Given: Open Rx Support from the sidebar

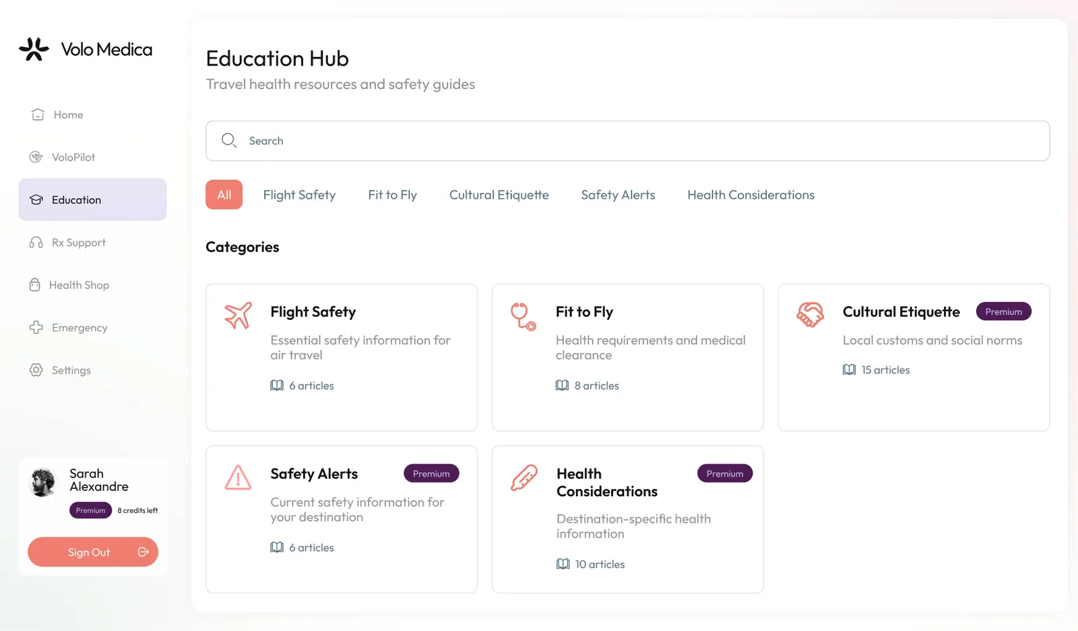Looking at the screenshot, I should (x=92, y=242).
